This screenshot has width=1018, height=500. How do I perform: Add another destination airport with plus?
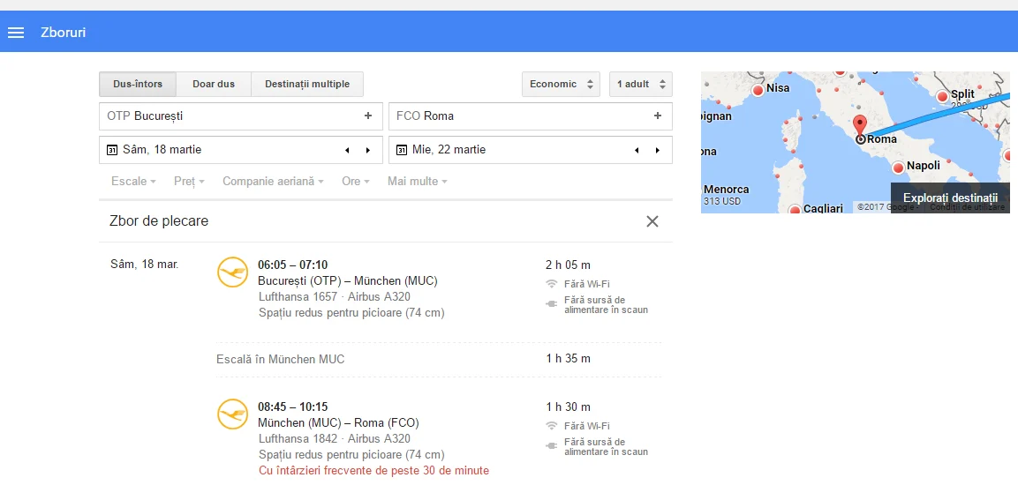[658, 116]
